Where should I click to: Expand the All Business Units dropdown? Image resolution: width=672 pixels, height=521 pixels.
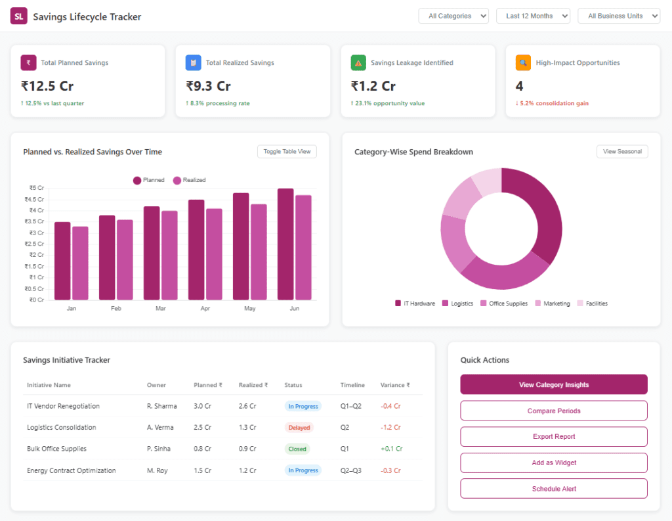click(619, 16)
